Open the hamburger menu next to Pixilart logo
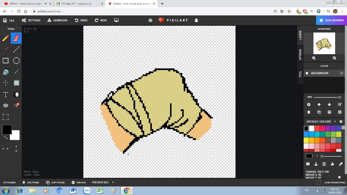The height and width of the screenshot is (195, 347). pyautogui.click(x=150, y=20)
